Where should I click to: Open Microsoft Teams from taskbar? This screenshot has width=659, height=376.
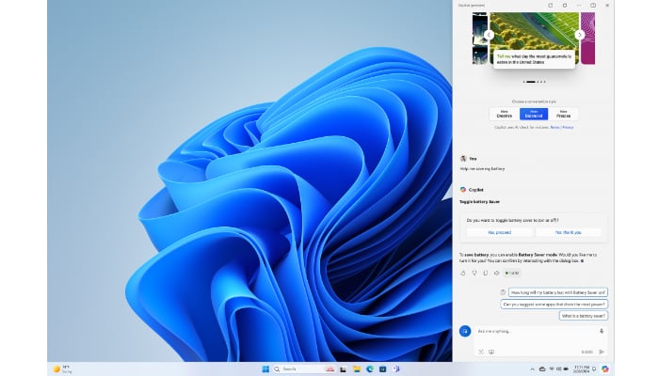coord(396,368)
